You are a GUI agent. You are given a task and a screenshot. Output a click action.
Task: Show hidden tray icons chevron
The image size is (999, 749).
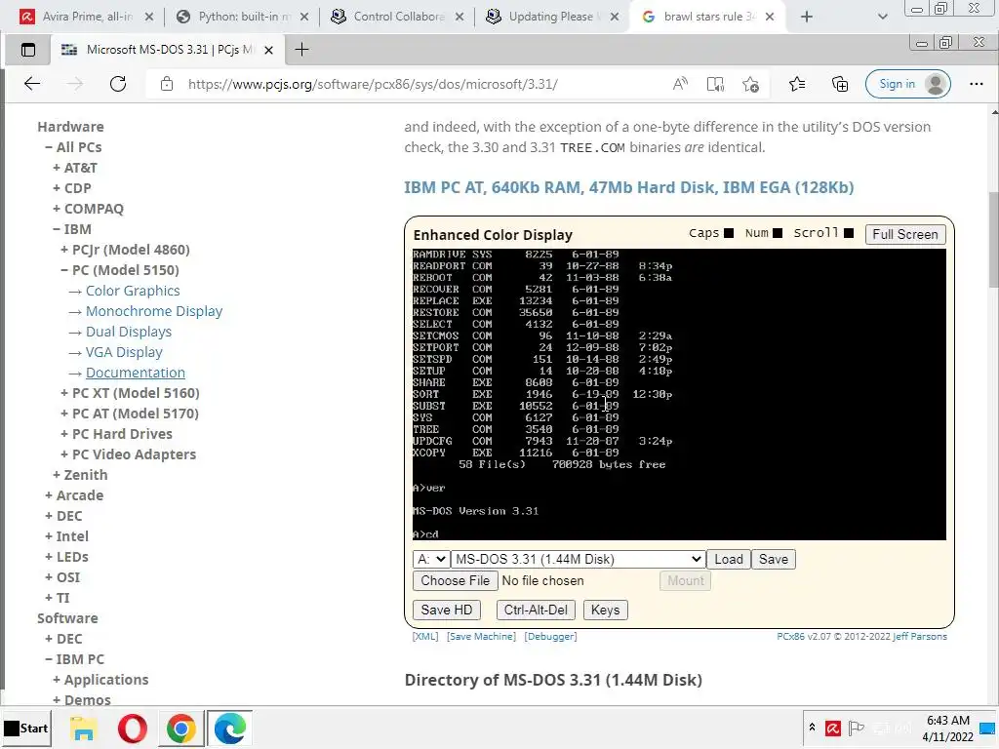tap(812, 727)
